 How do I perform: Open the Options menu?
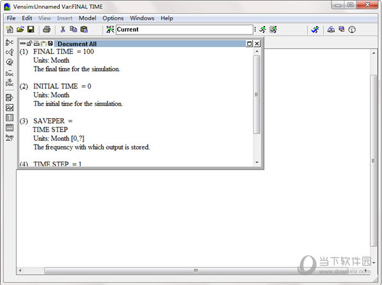[x=113, y=18]
